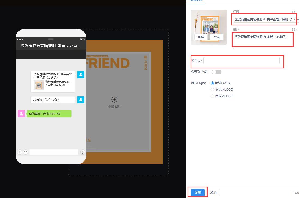The image size is (299, 198).
Task: Toggle the 公开到书馆 switch
Action: 216,72
